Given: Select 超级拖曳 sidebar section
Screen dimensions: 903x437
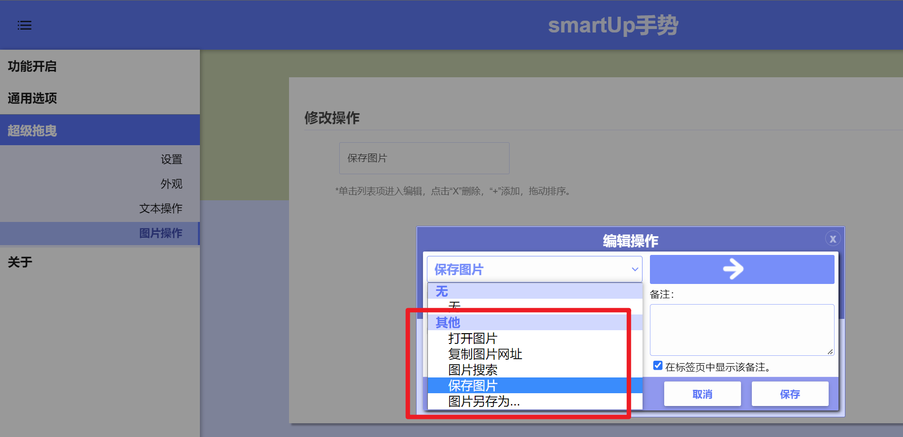Looking at the screenshot, I should [x=100, y=130].
